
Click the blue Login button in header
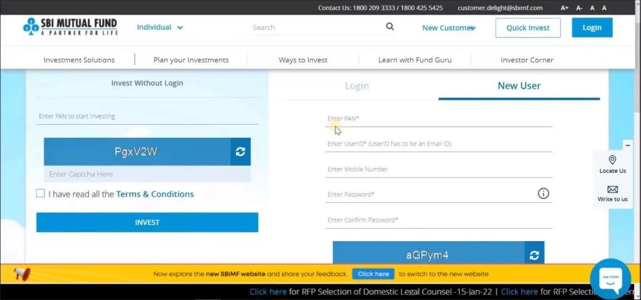pyautogui.click(x=592, y=28)
